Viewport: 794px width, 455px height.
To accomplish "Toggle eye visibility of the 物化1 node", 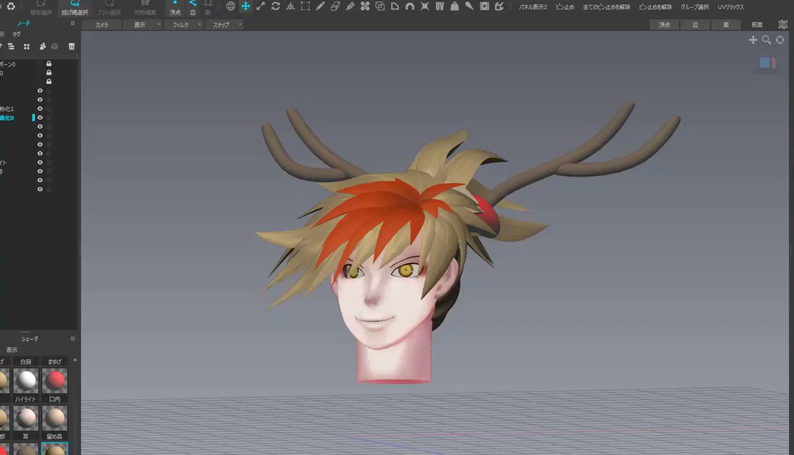I will point(40,108).
